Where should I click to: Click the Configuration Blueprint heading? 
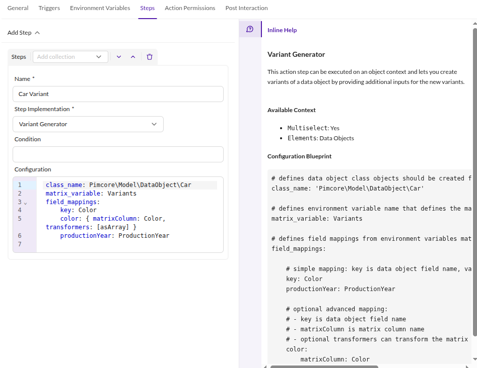[299, 156]
